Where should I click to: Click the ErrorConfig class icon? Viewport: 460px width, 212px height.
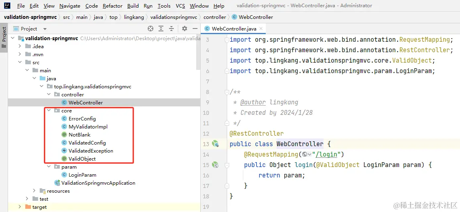tap(64, 118)
